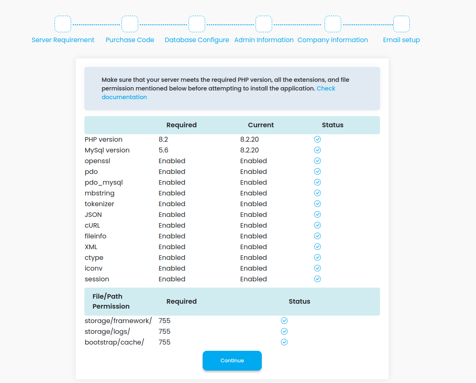Screen dimensions: 476x383
Task: Click the fileinfo status check icon
Action: tap(317, 236)
